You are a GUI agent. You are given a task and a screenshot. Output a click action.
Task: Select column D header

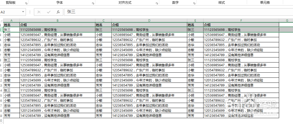[x=149, y=20]
